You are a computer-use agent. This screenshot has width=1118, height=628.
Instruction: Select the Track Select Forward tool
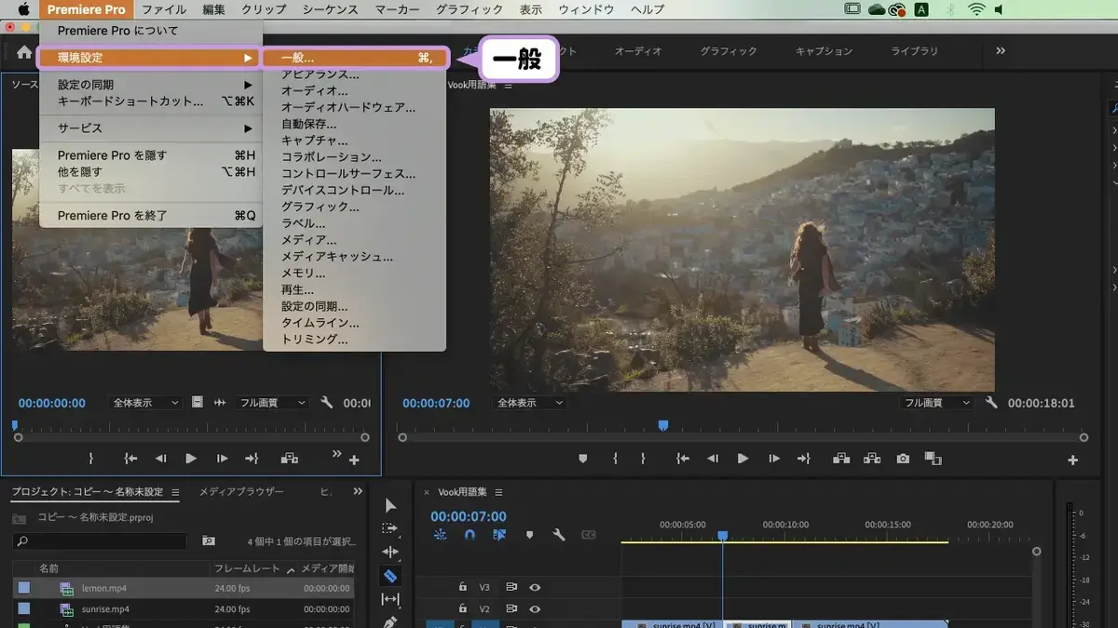point(390,528)
